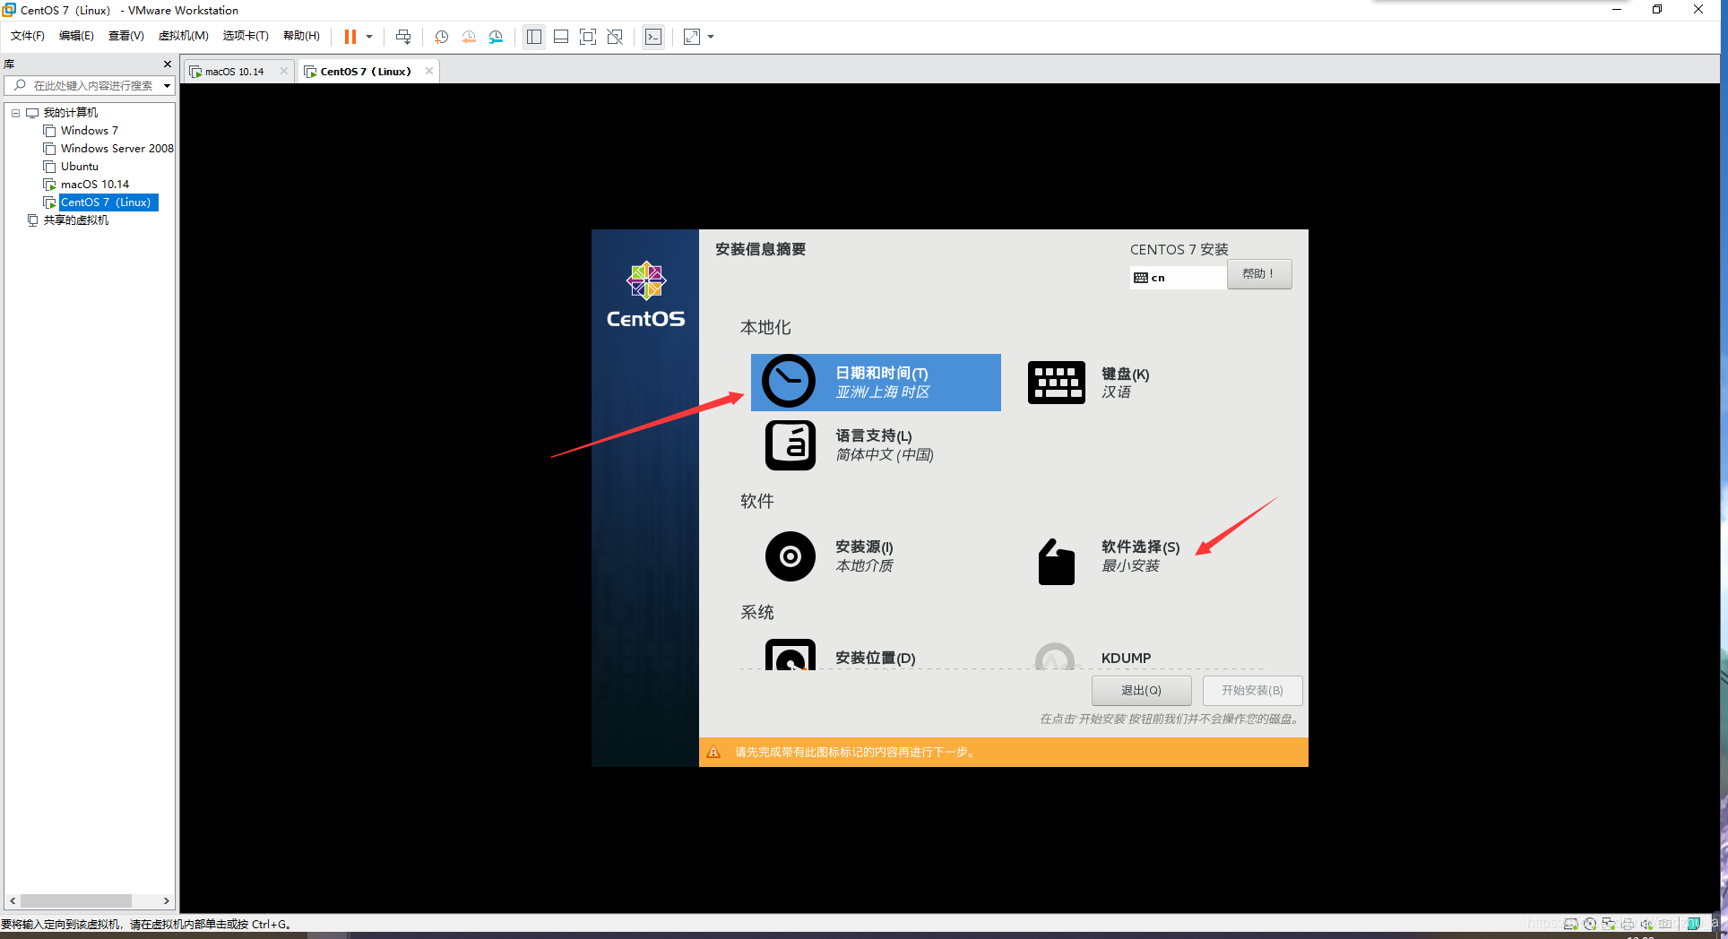The height and width of the screenshot is (939, 1728).
Task: Click the library horizontal scrollbar thumb
Action: pyautogui.click(x=76, y=900)
